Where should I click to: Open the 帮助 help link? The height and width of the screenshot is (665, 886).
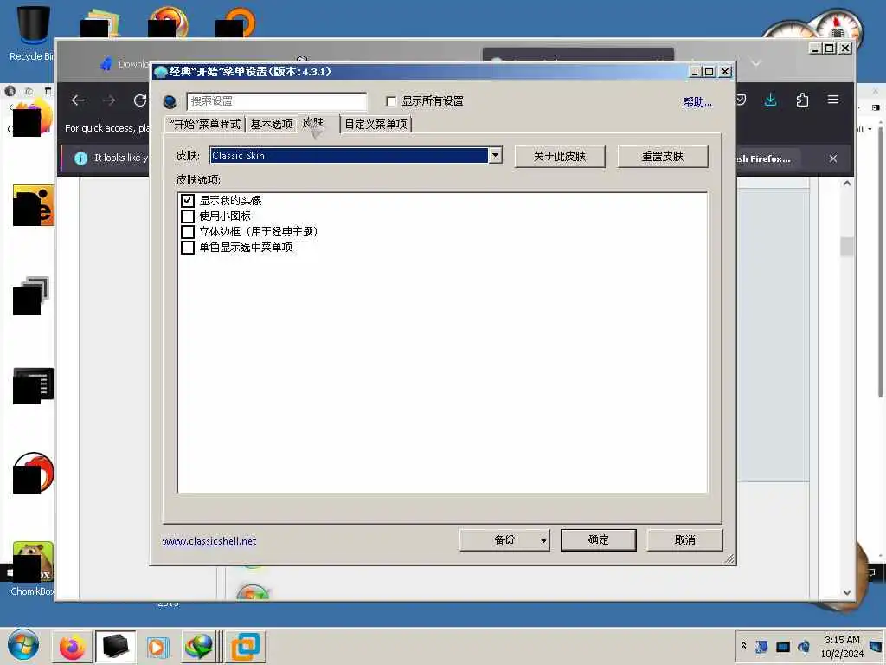pos(697,102)
